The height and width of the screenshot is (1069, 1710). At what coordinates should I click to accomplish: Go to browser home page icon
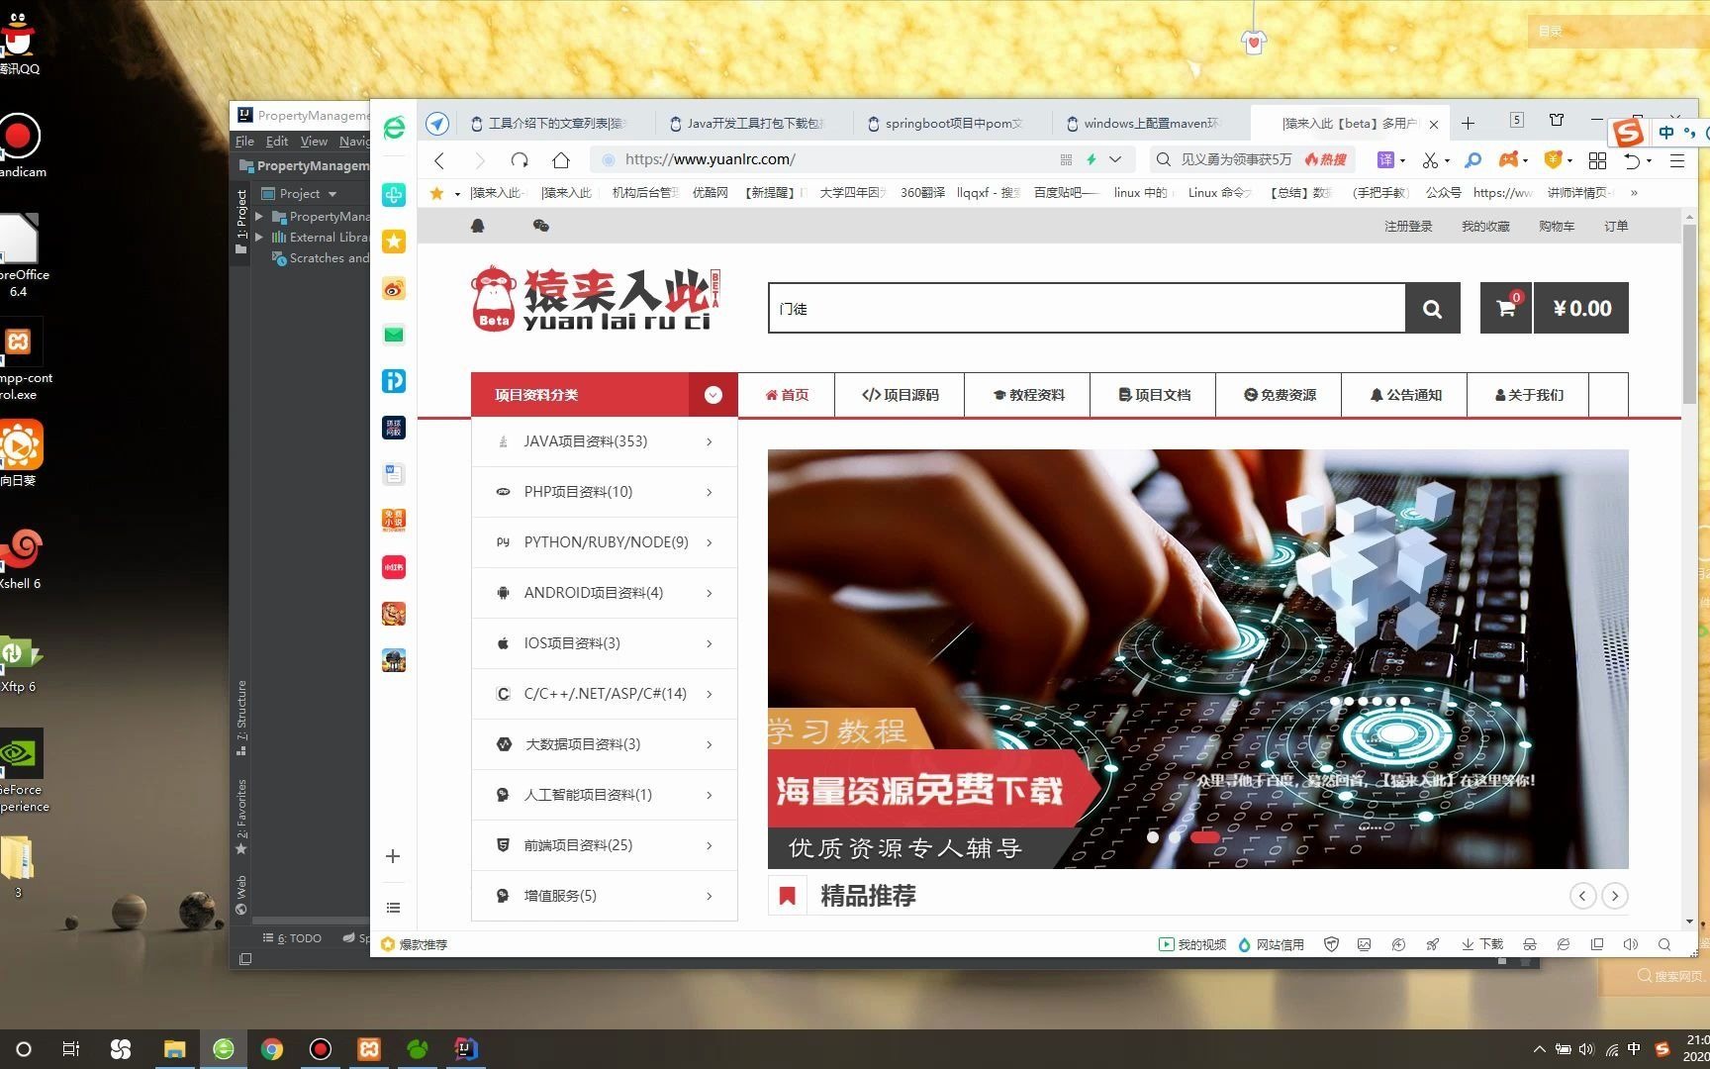[x=561, y=159]
